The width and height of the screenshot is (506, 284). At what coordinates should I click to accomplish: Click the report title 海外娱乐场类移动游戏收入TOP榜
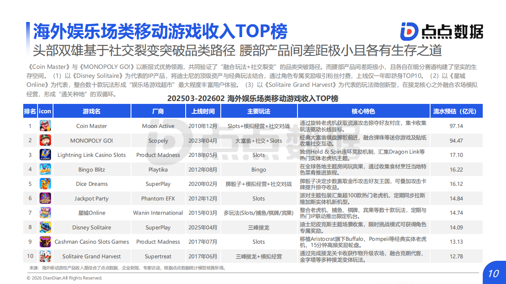point(160,30)
